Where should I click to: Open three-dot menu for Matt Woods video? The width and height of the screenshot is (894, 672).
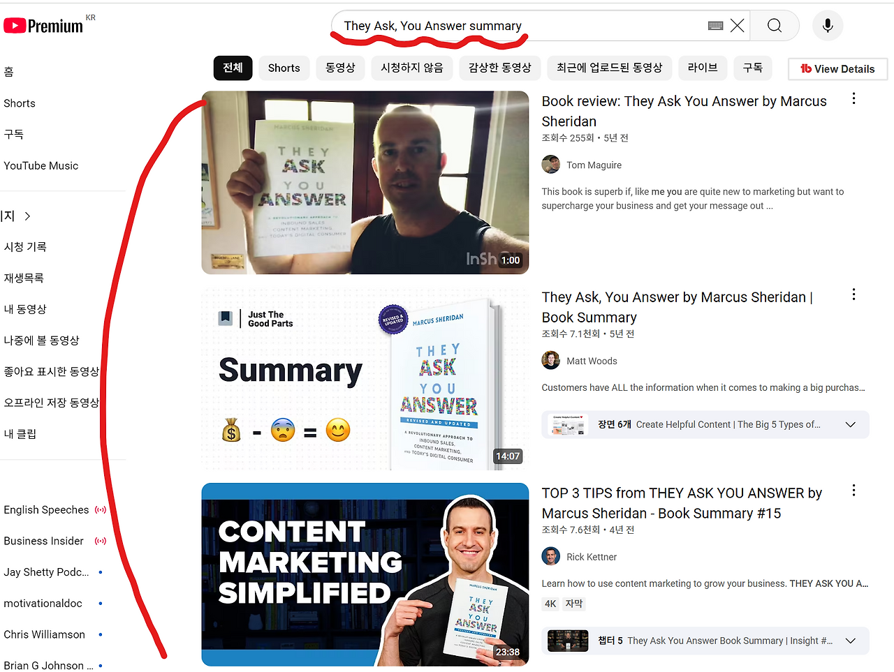853,294
